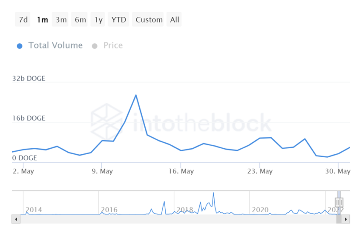Screen dimensions: 362x241
Task: Click the navigator scrollbar track
Action: [170, 219]
